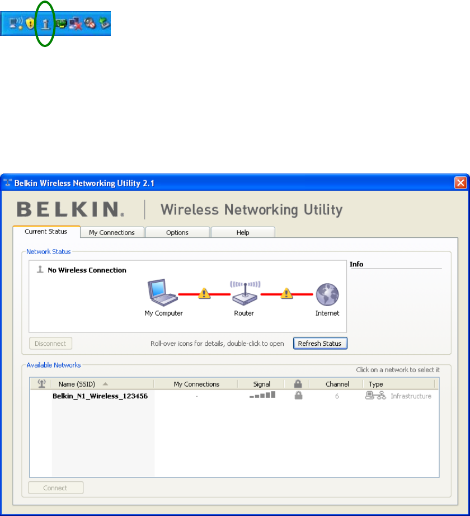Click the My Computer laptop icon
This screenshot has height=516, width=470.
[162, 293]
